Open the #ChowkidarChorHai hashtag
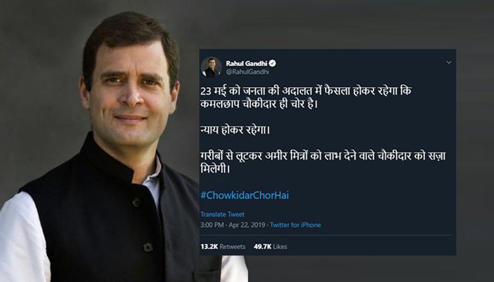The height and width of the screenshot is (282, 494). tap(245, 195)
